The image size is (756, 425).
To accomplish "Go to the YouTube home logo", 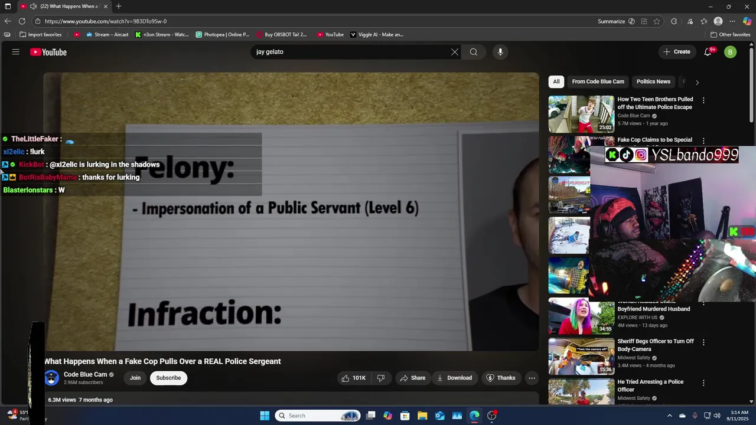I will point(48,52).
